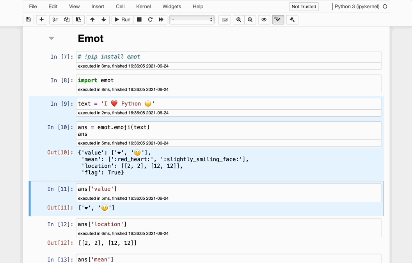Open the Widgets menu
This screenshot has width=412, height=263.
coord(172,7)
